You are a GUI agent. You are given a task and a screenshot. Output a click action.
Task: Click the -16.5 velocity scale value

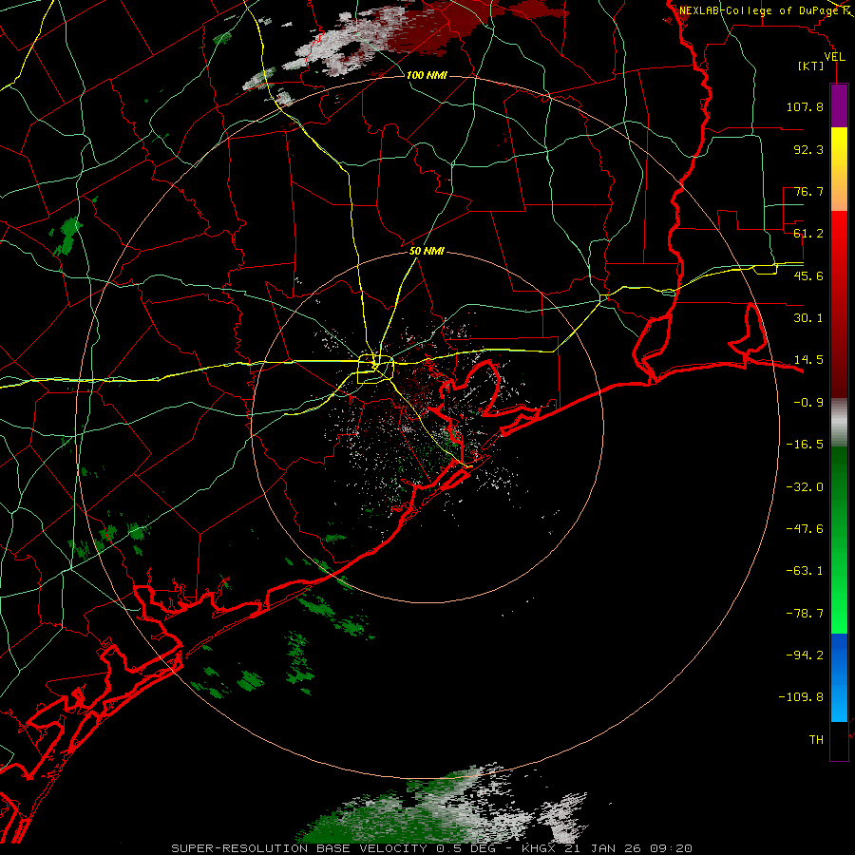pyautogui.click(x=805, y=445)
